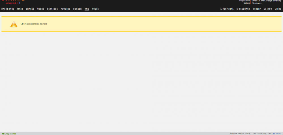Viewport: 283px width, 135px height.
Task: Click the Version 6.6.1 text
Action: pos(12,3)
